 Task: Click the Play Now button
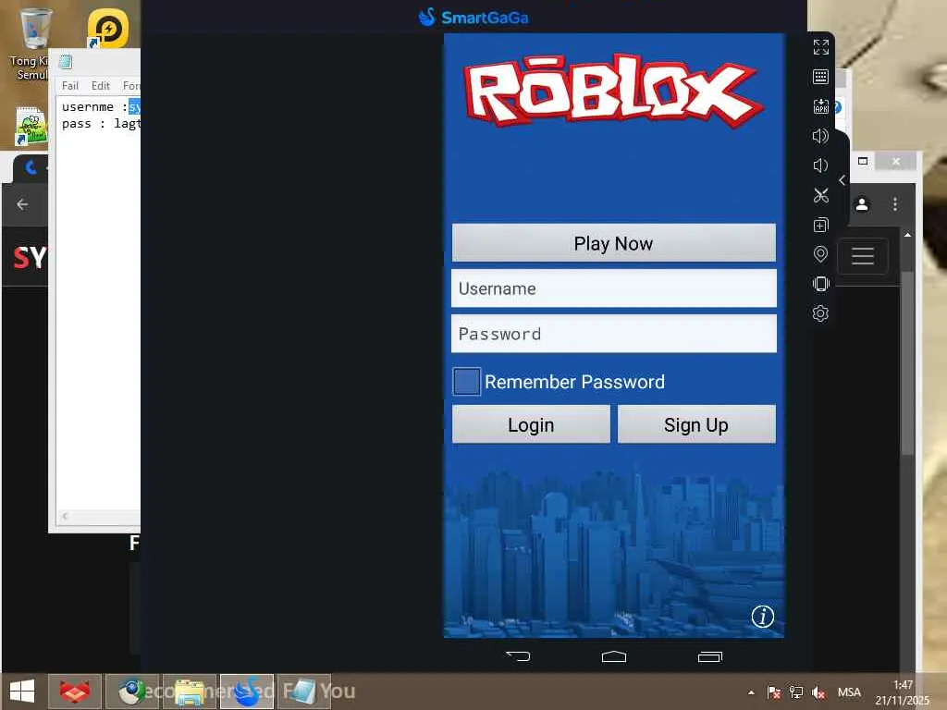(614, 243)
